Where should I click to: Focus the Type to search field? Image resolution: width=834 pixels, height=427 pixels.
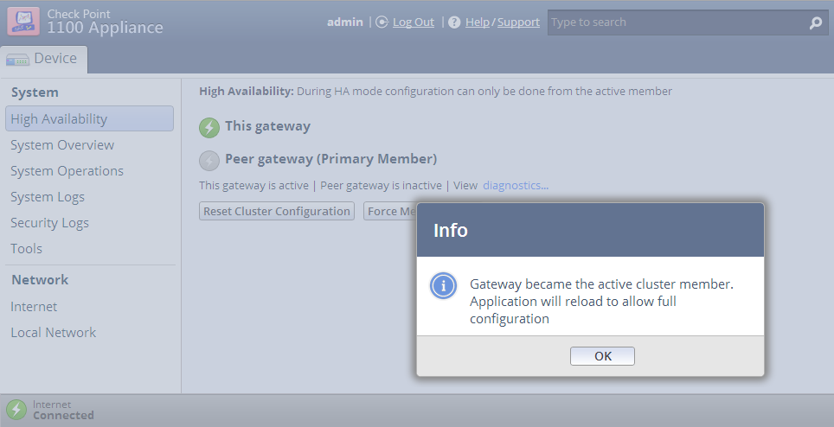pos(678,22)
